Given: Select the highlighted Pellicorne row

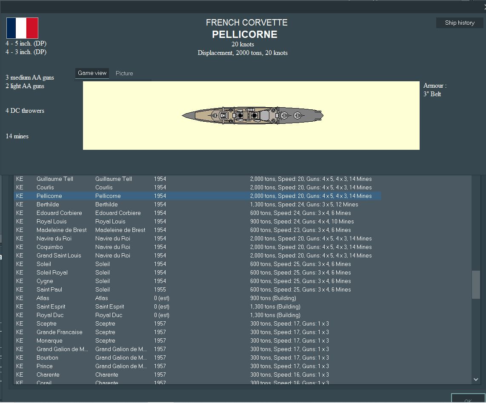Looking at the screenshot, I should coord(197,196).
